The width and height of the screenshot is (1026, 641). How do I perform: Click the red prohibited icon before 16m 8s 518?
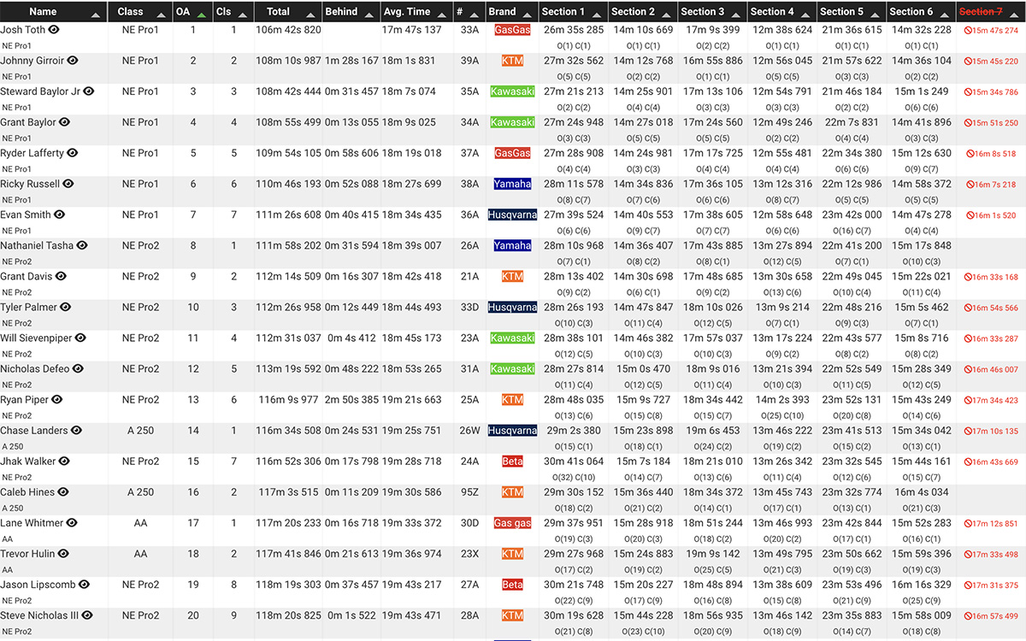click(970, 154)
